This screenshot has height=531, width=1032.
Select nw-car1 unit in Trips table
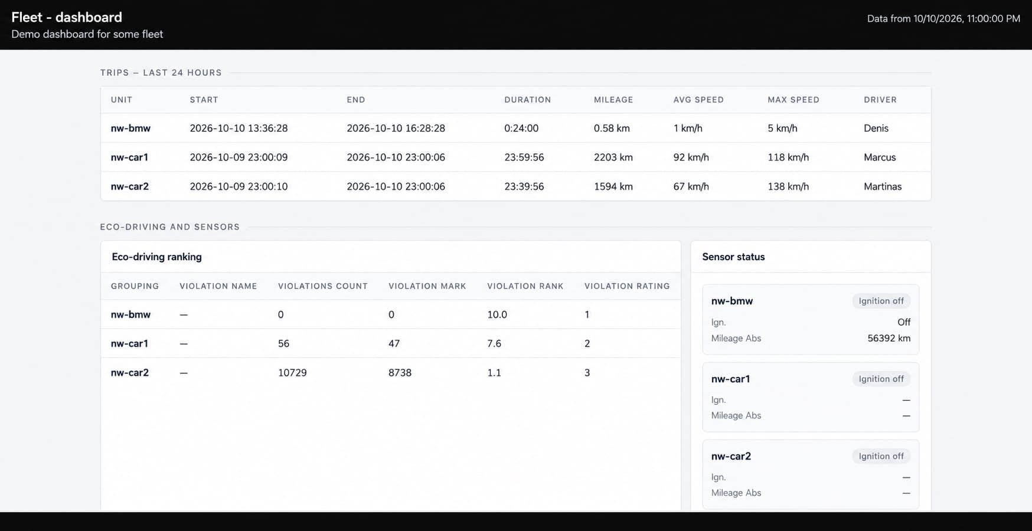pyautogui.click(x=129, y=157)
